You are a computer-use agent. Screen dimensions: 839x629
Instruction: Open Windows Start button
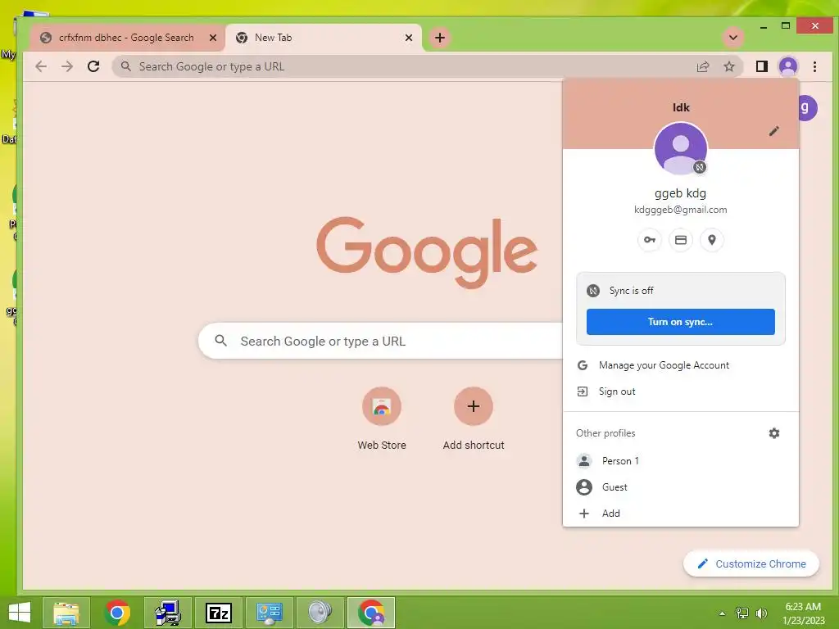pyautogui.click(x=20, y=613)
